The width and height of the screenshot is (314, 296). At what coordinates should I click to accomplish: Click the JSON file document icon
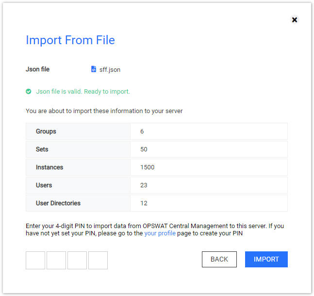tap(94, 69)
